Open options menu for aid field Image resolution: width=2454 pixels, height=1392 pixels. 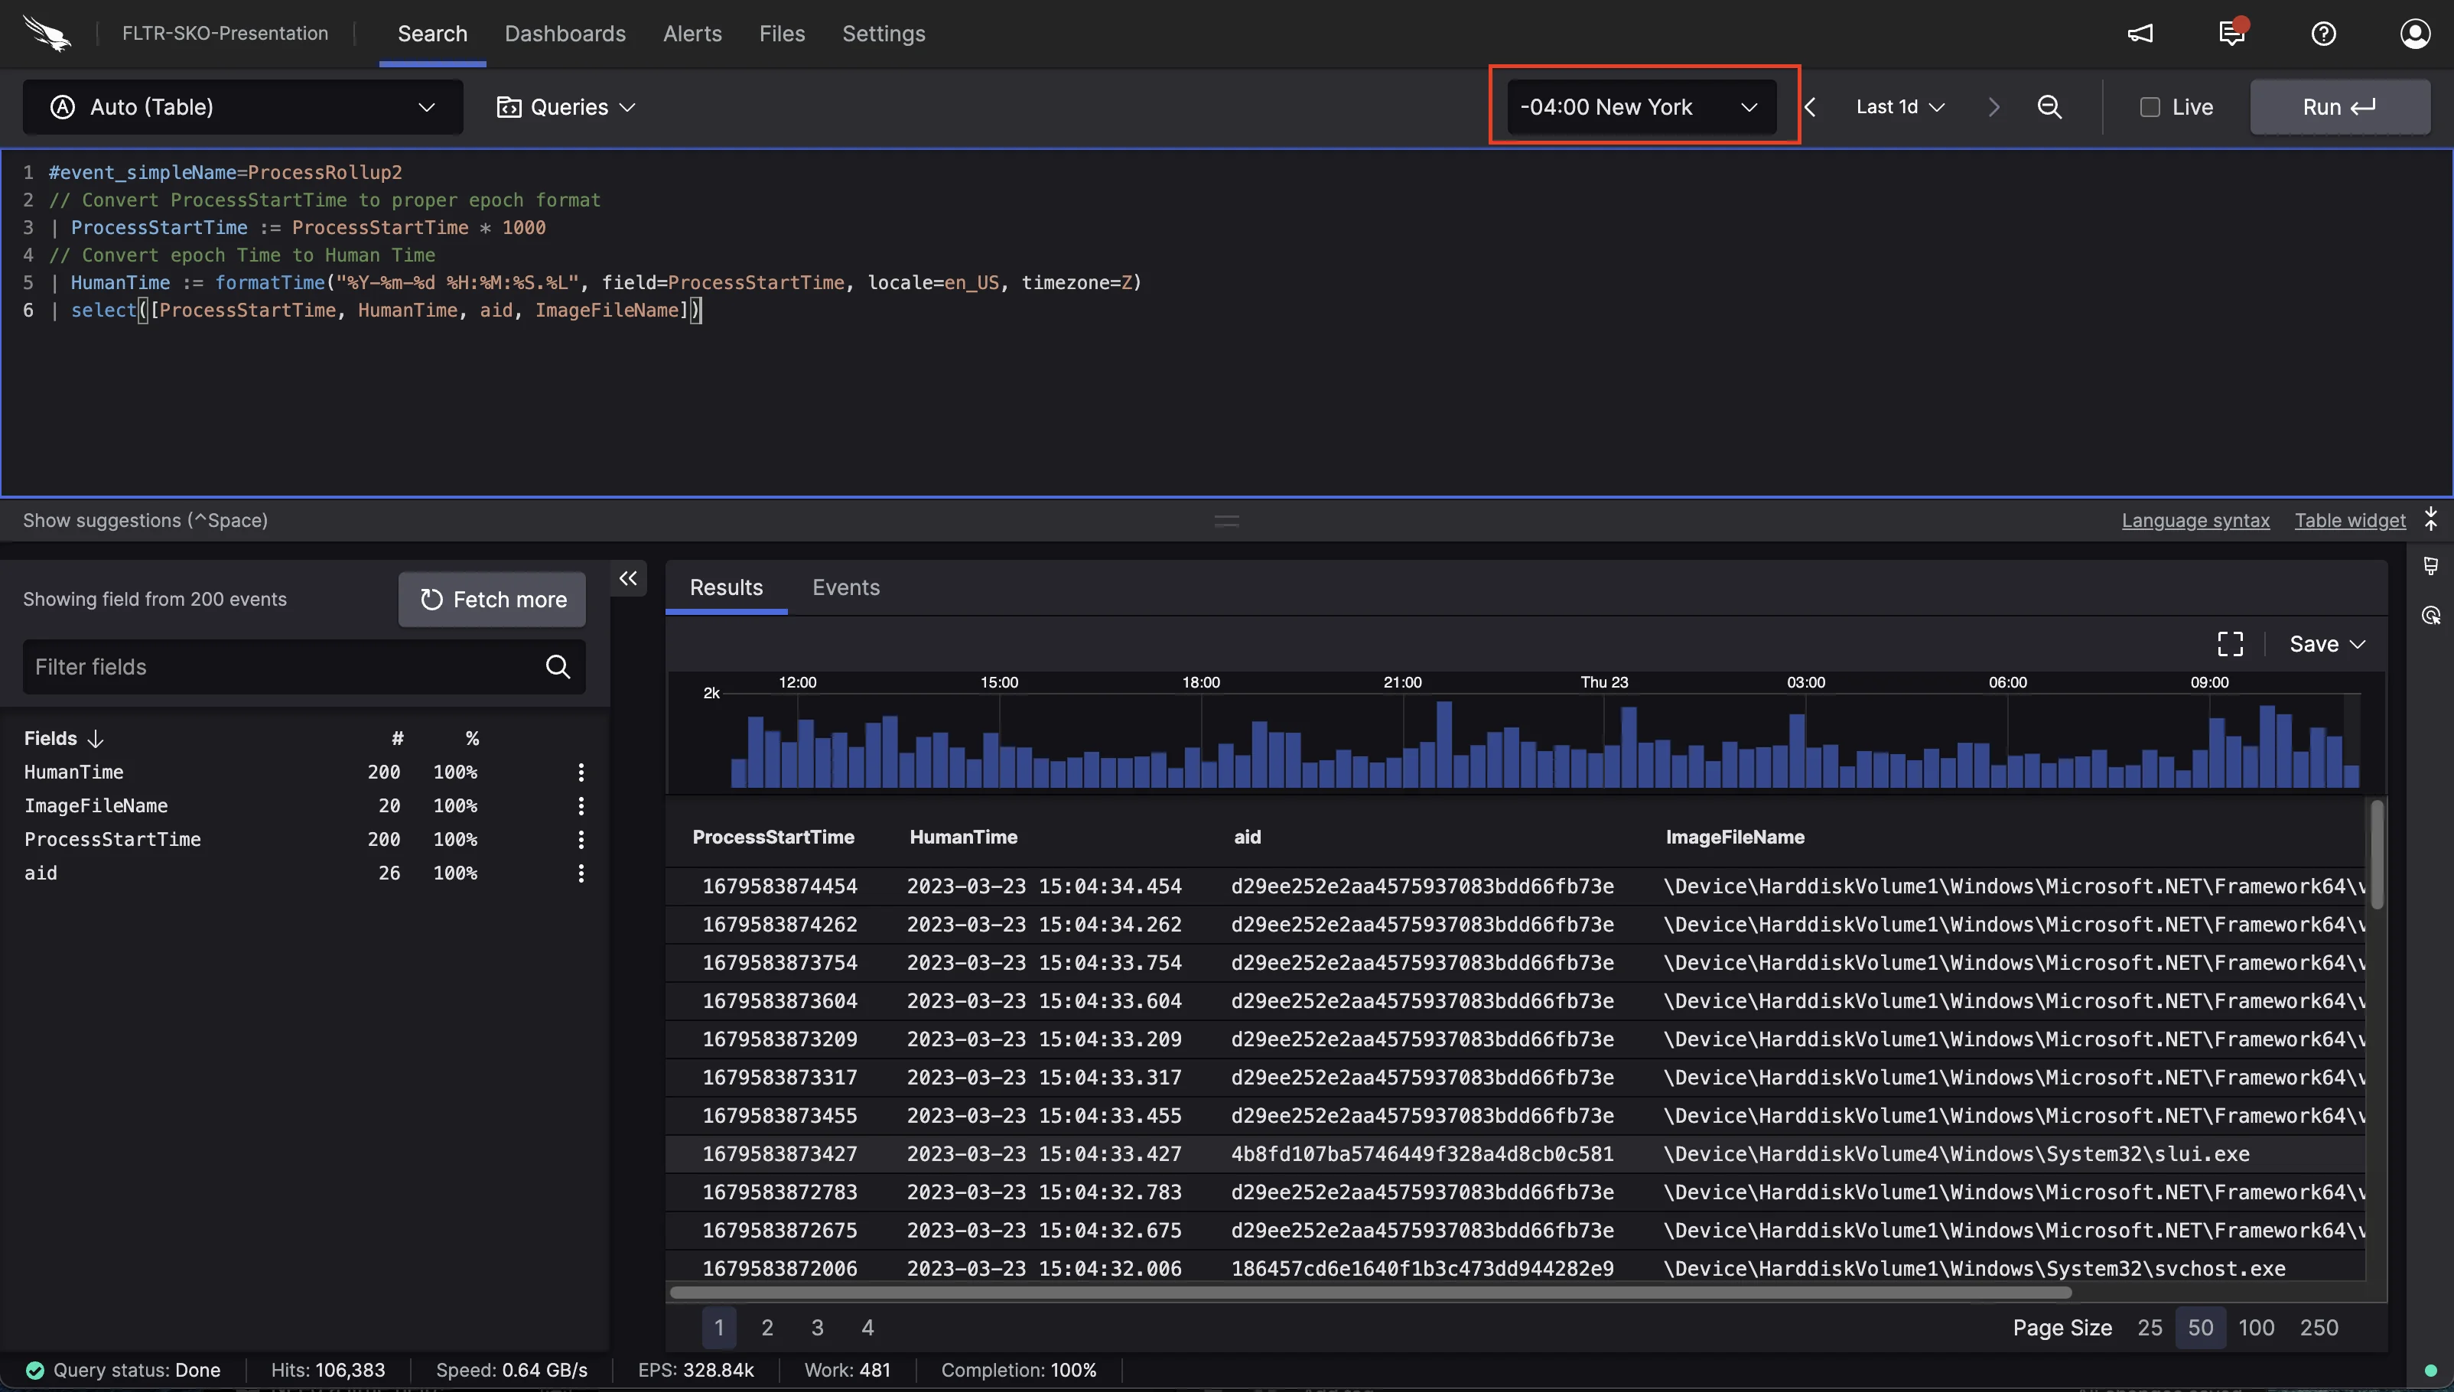pos(581,873)
